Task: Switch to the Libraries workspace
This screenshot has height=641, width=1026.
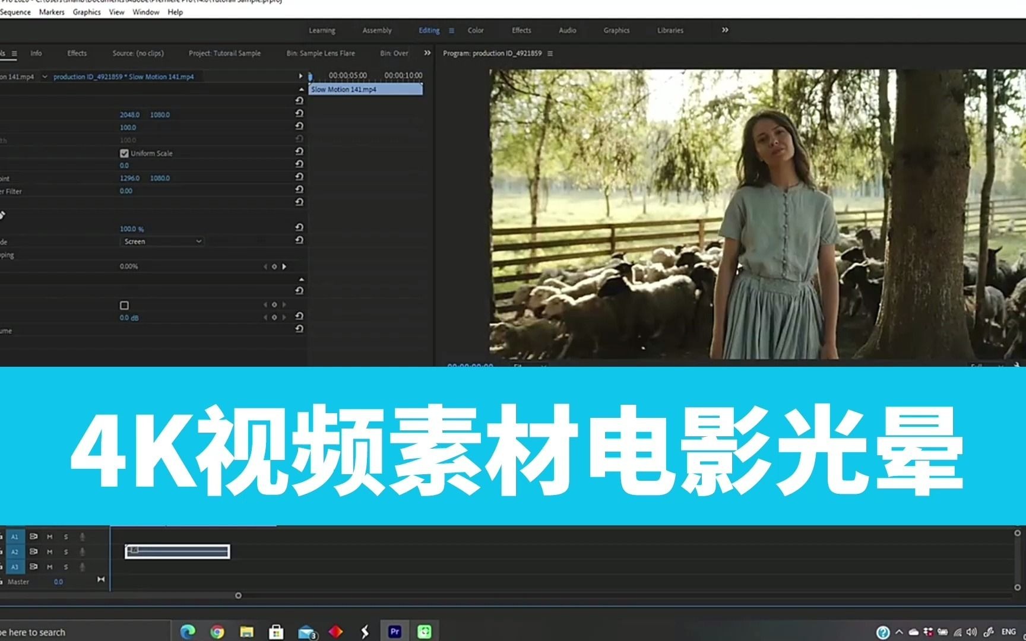Action: coord(670,30)
